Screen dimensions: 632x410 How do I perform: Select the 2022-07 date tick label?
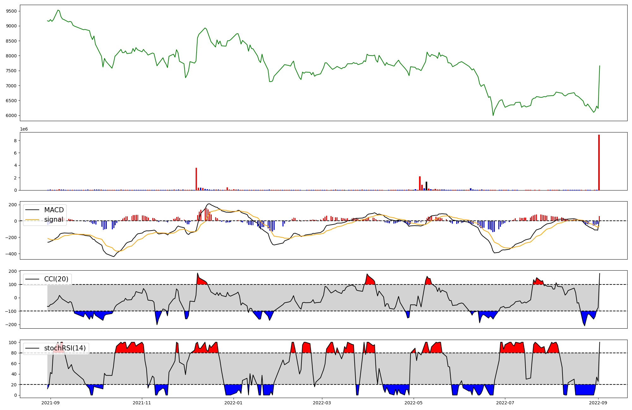(505, 403)
